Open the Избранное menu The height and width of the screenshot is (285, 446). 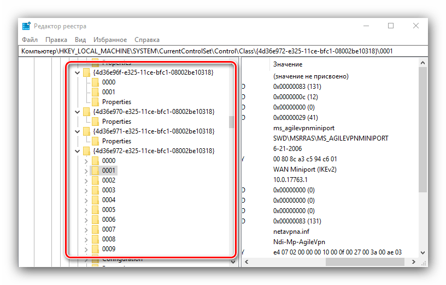pyautogui.click(x=110, y=40)
